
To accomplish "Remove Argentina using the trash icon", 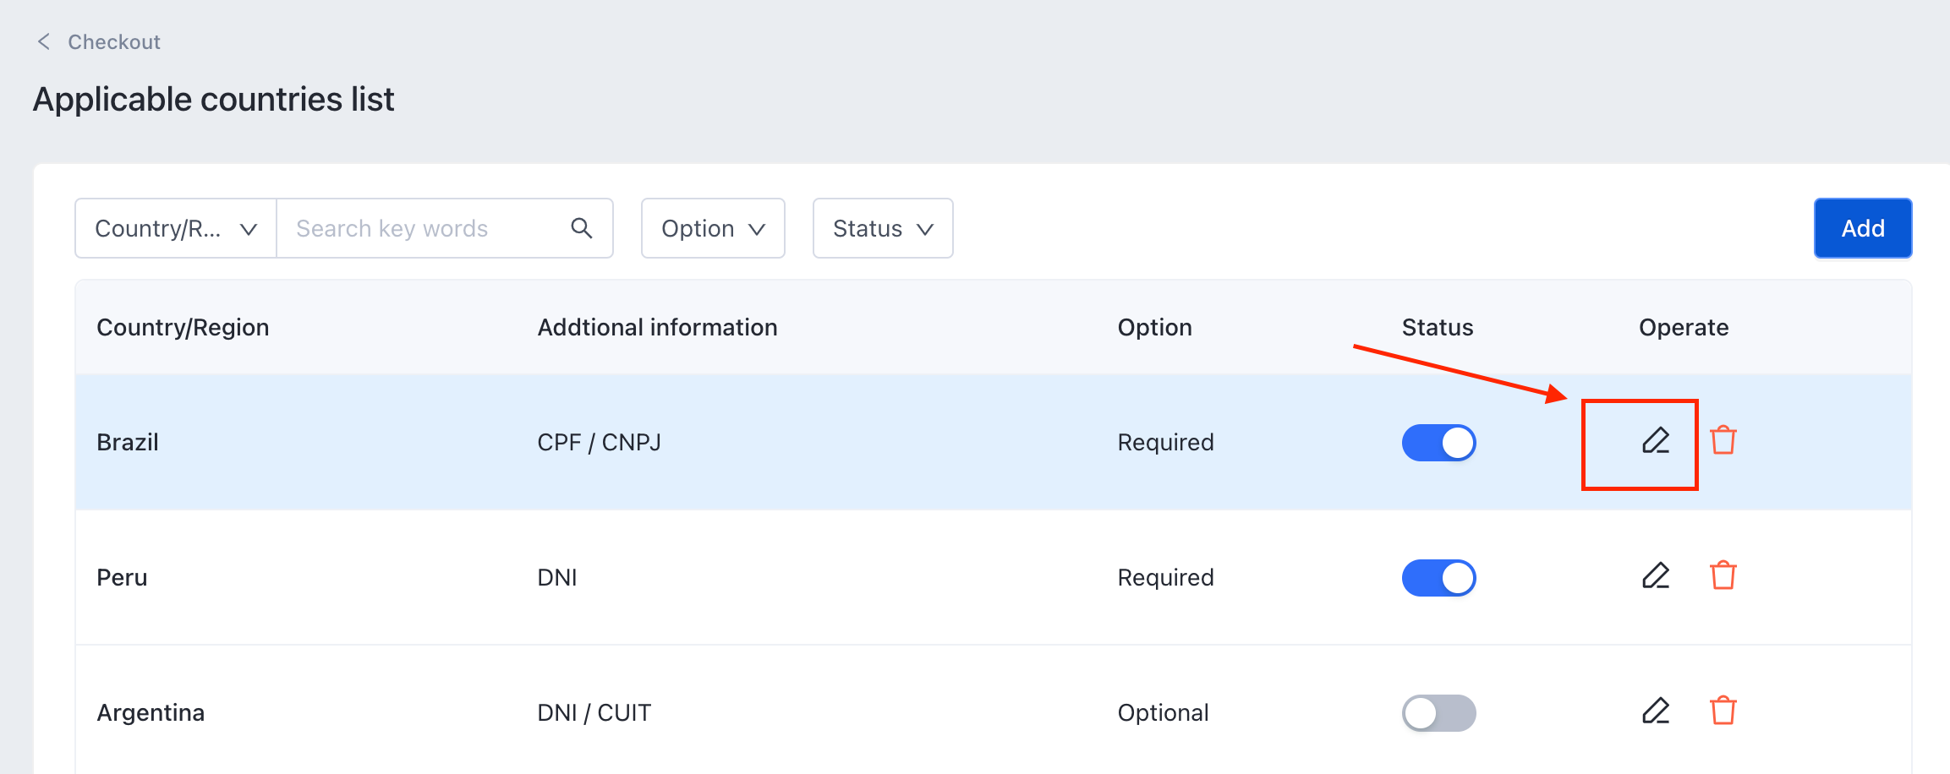I will (1723, 711).
